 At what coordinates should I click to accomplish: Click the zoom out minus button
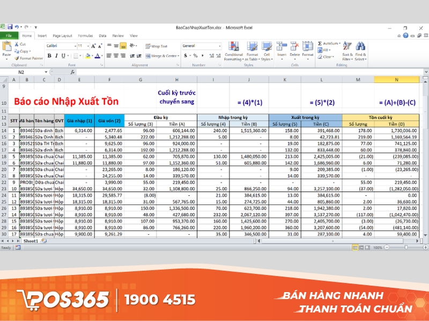click(387, 247)
